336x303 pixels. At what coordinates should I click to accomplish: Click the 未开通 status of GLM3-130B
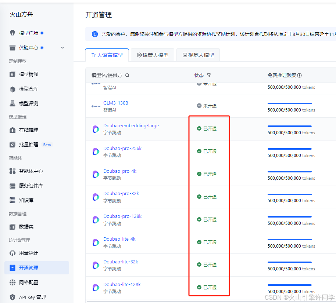207,106
